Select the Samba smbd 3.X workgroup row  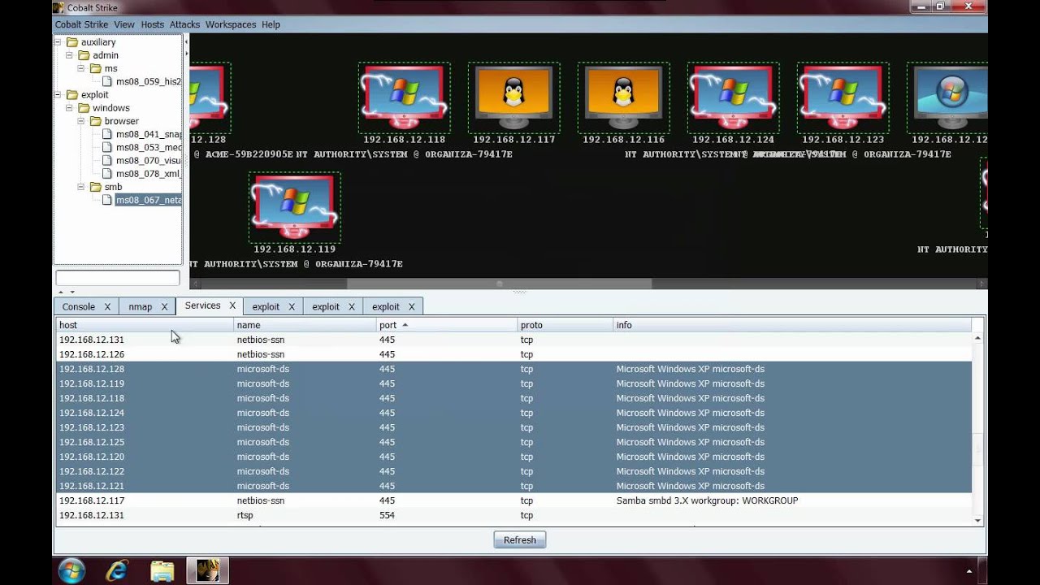point(513,500)
